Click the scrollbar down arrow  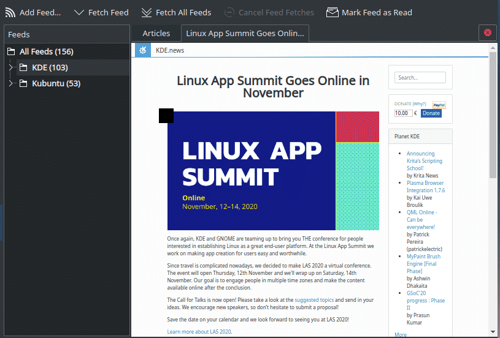493,332
